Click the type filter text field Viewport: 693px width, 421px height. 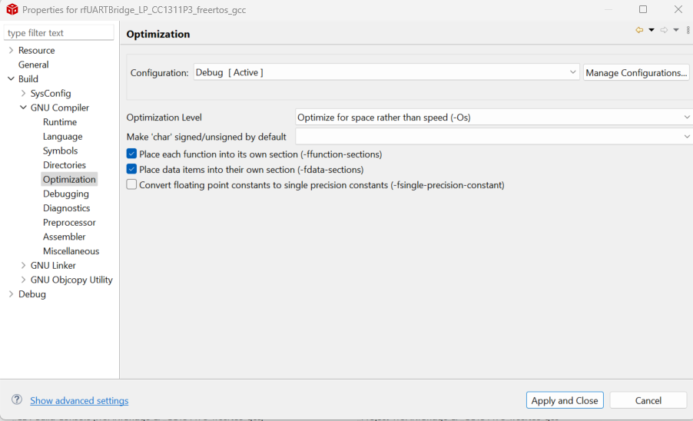[x=58, y=33]
